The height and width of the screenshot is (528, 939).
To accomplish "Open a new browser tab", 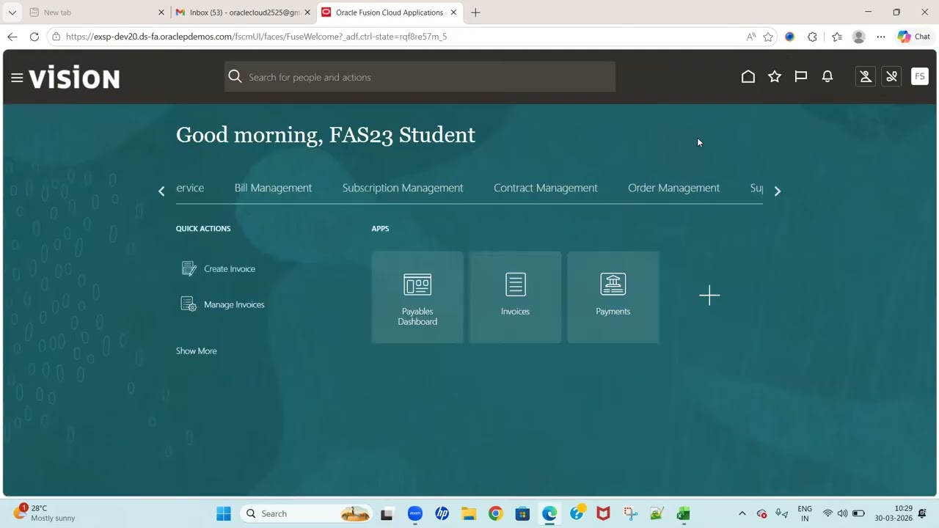I will point(475,12).
